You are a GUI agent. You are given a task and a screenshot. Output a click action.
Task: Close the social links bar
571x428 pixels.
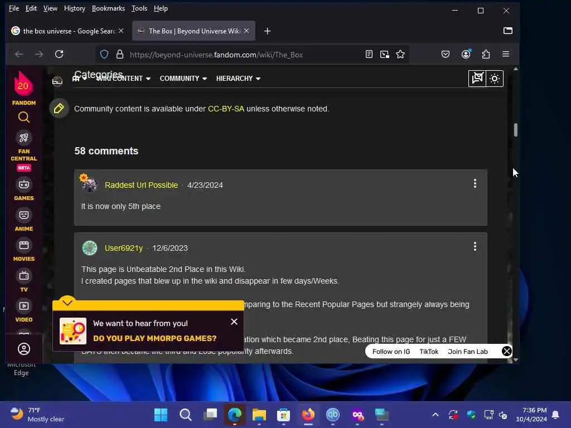[506, 351]
